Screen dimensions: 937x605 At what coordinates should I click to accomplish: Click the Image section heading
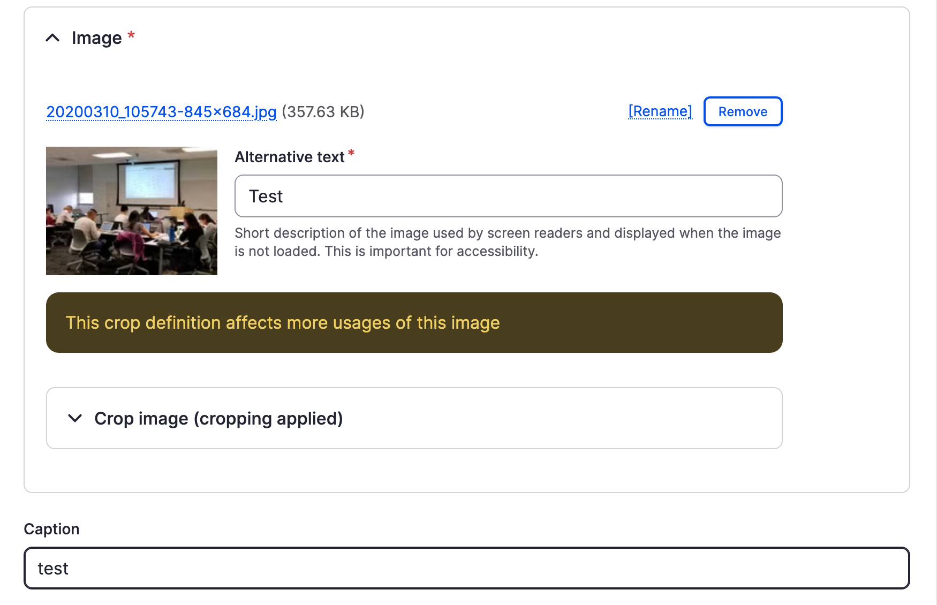point(96,38)
